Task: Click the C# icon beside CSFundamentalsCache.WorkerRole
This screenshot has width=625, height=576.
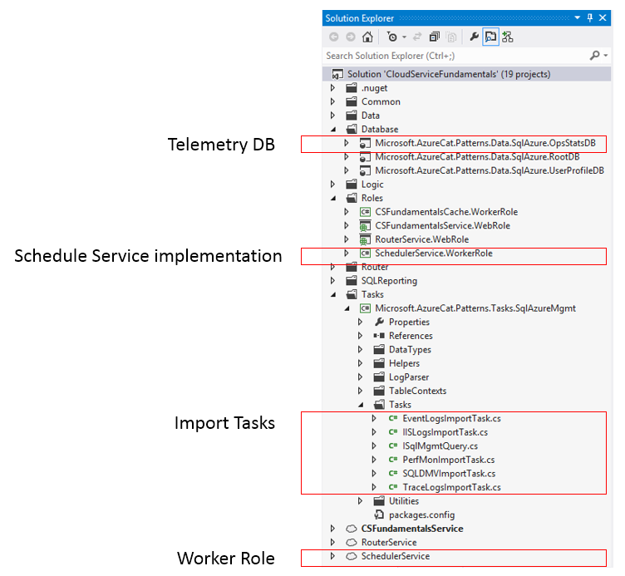Action: (365, 212)
